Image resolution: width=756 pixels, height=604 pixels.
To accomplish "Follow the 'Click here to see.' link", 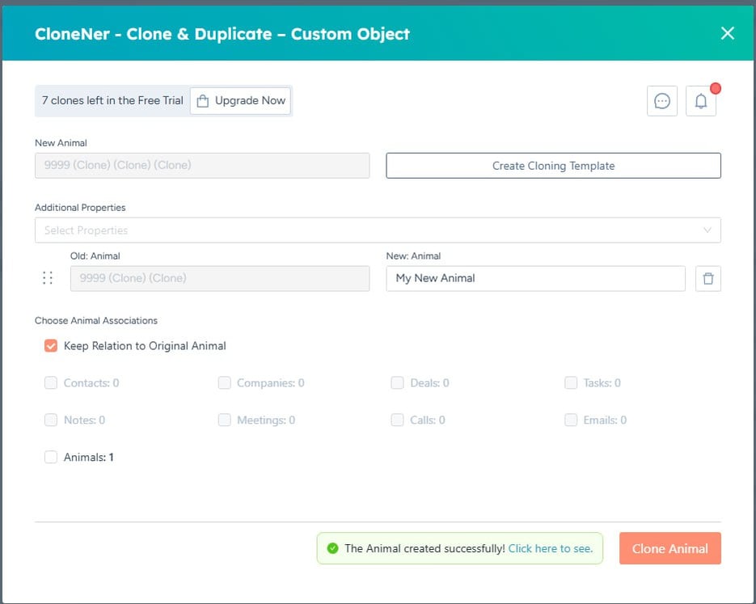I will [x=551, y=548].
